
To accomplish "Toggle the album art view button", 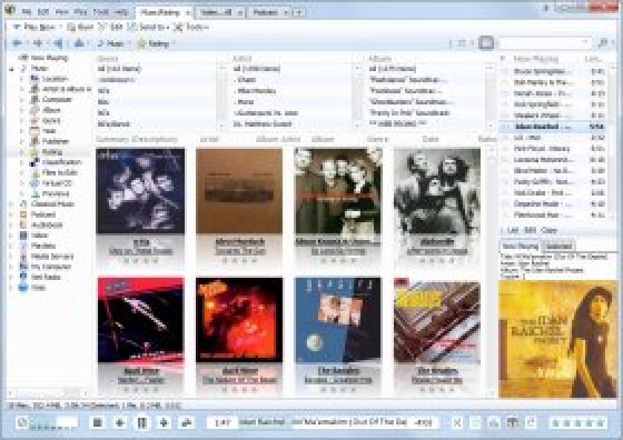I will tap(486, 42).
